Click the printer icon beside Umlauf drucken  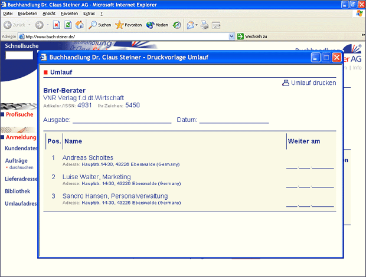286,83
